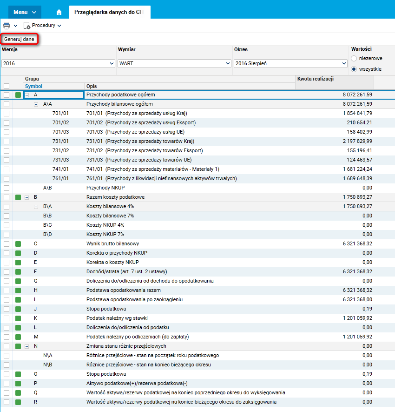Tick checkbox for Wynik brutto bilansowy row
This screenshot has width=395, height=412.
pyautogui.click(x=7, y=244)
